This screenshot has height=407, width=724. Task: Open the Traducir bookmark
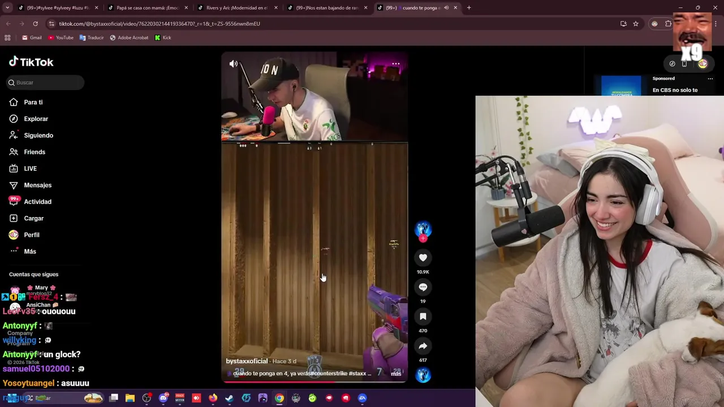(x=92, y=38)
